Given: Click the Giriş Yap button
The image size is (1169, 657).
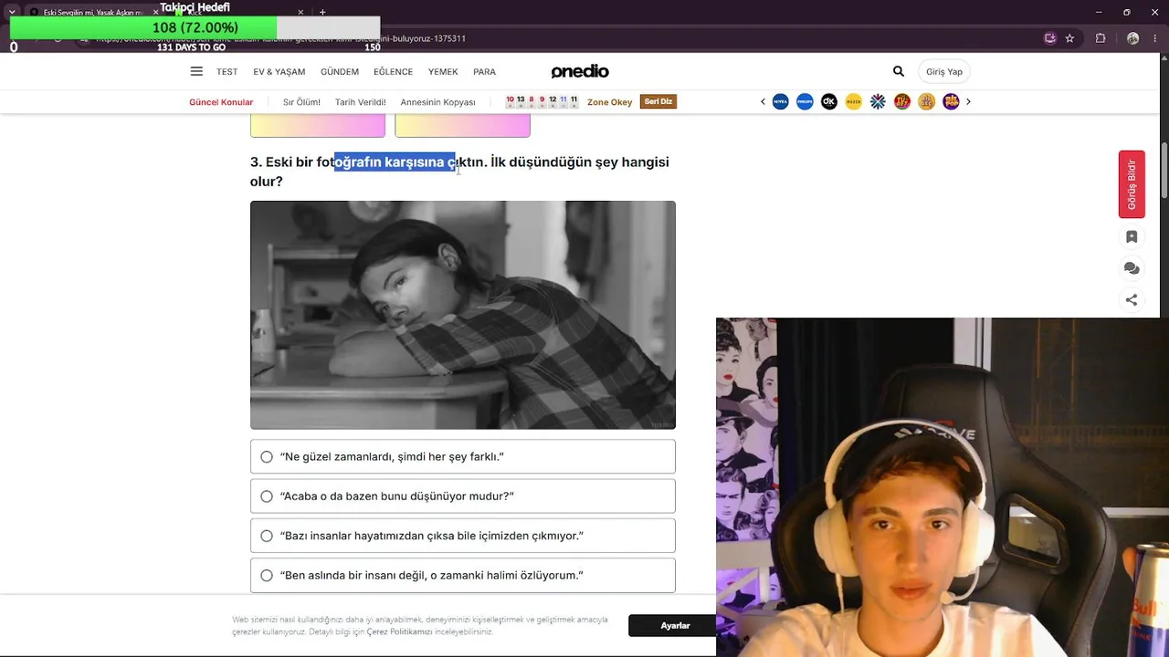Looking at the screenshot, I should click(944, 72).
